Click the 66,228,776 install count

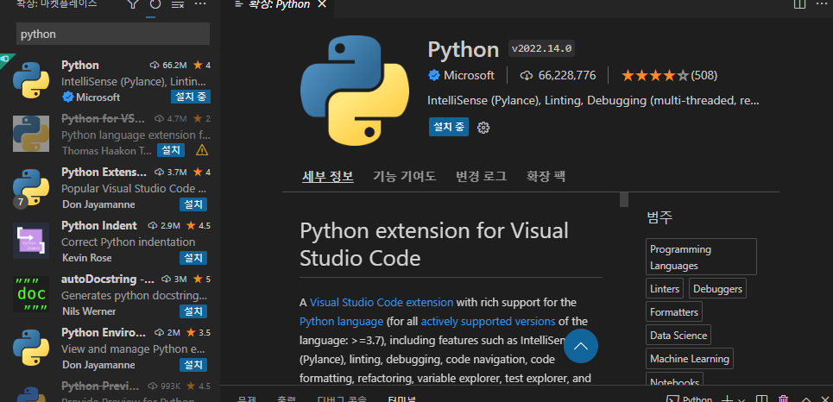(x=567, y=75)
